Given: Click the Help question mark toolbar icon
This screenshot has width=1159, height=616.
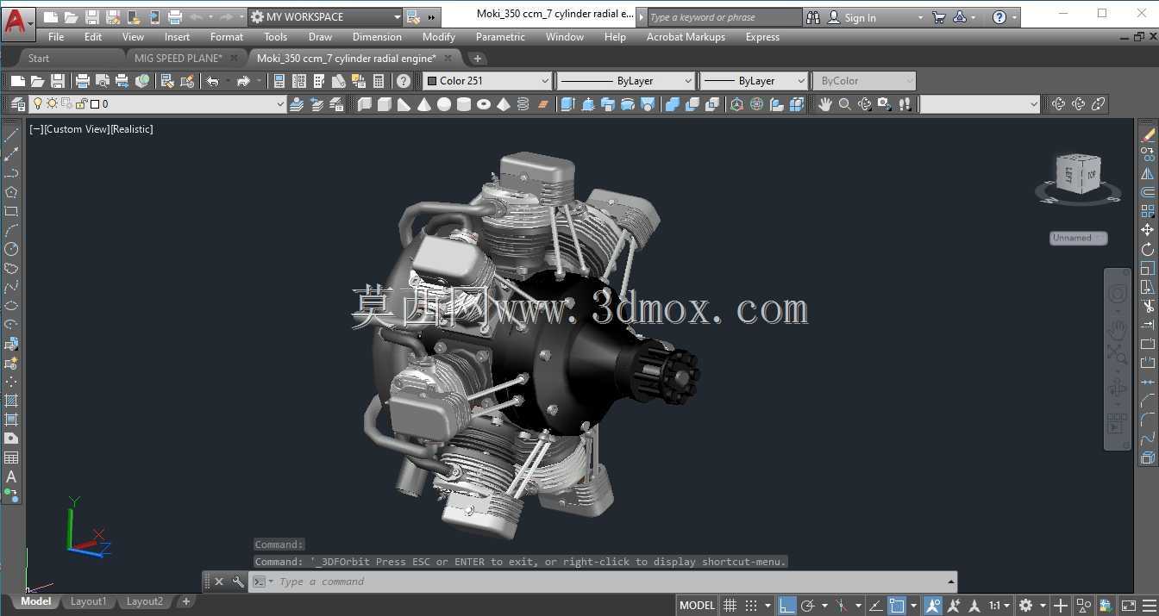Looking at the screenshot, I should [x=403, y=81].
